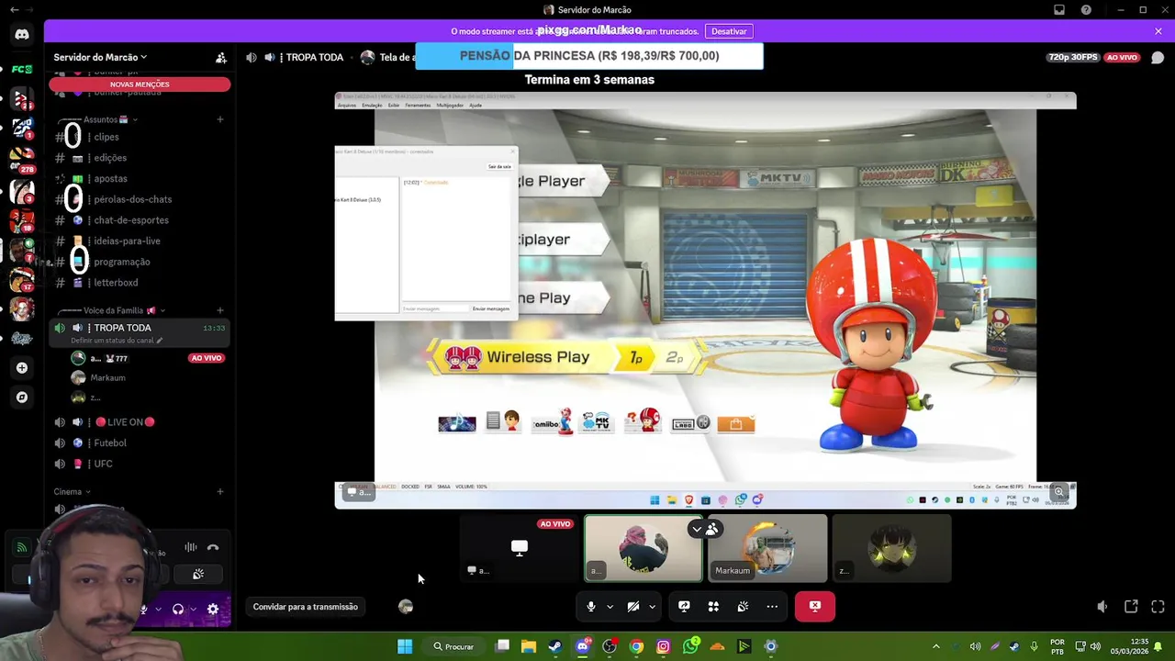Share your screen in call controls
The width and height of the screenshot is (1175, 661).
[x=684, y=606]
